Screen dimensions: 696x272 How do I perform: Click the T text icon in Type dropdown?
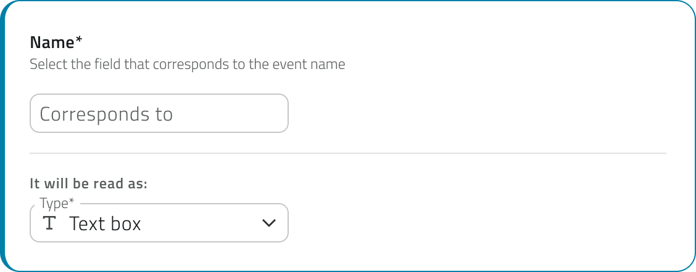click(50, 223)
